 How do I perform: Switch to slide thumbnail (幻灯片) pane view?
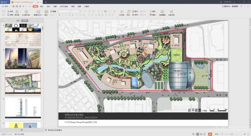pos(24,21)
